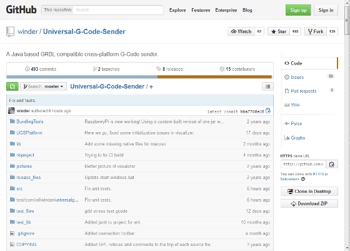
Task: Click the test_lib folder icon
Action: click(12, 222)
